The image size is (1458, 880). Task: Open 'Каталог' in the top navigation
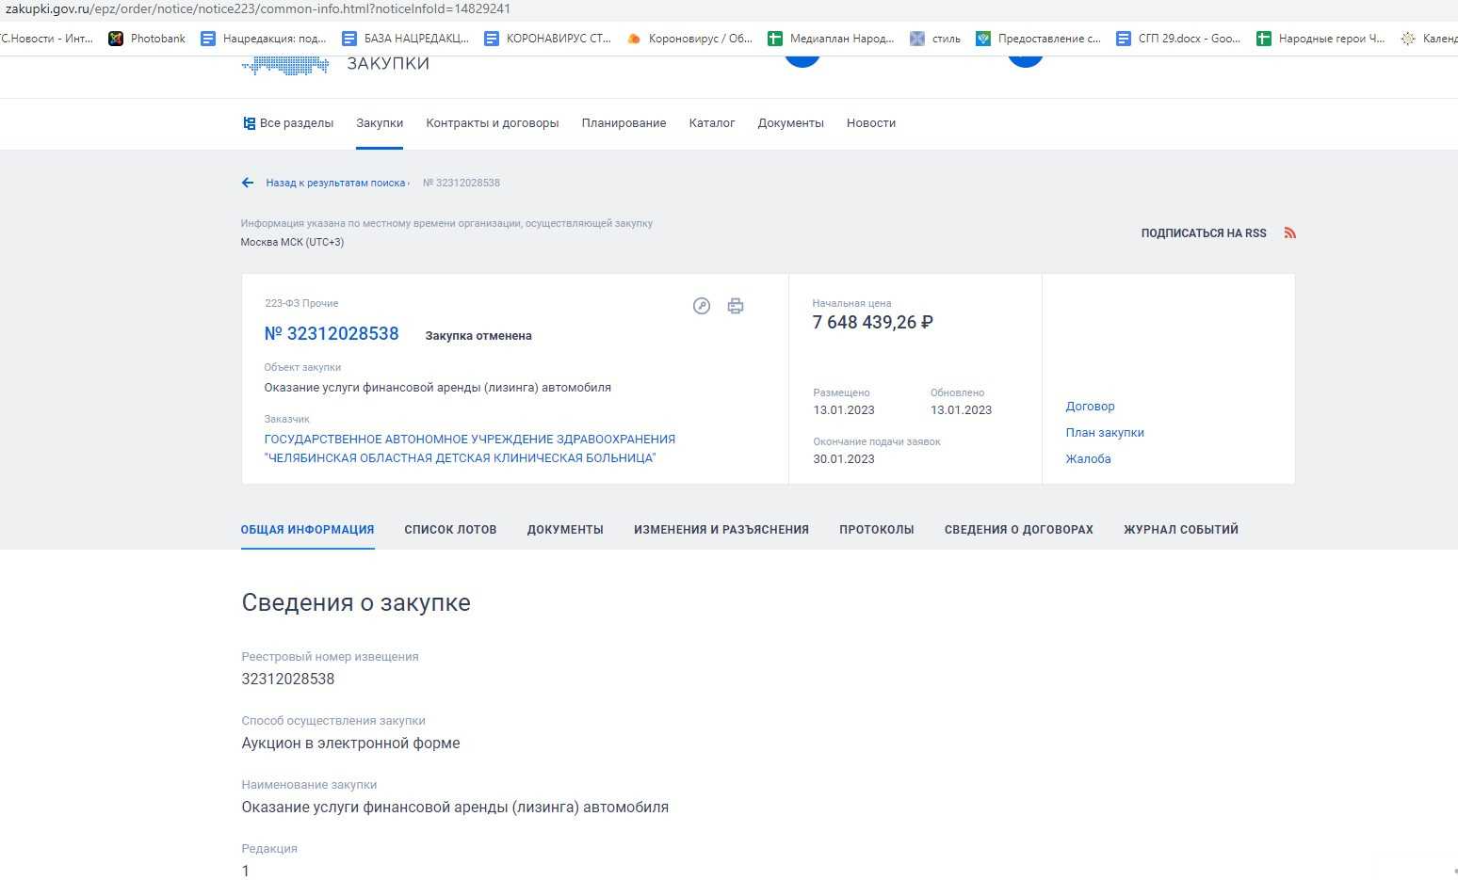click(712, 123)
